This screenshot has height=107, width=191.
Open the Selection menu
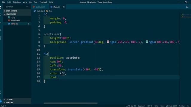[x=17, y=2]
